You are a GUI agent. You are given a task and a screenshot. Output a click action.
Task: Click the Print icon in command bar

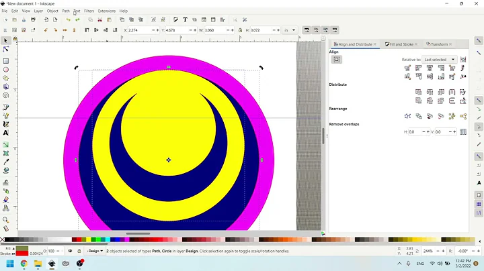33,19
